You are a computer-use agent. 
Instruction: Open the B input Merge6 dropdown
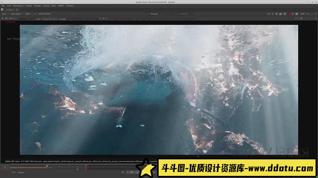(185, 14)
